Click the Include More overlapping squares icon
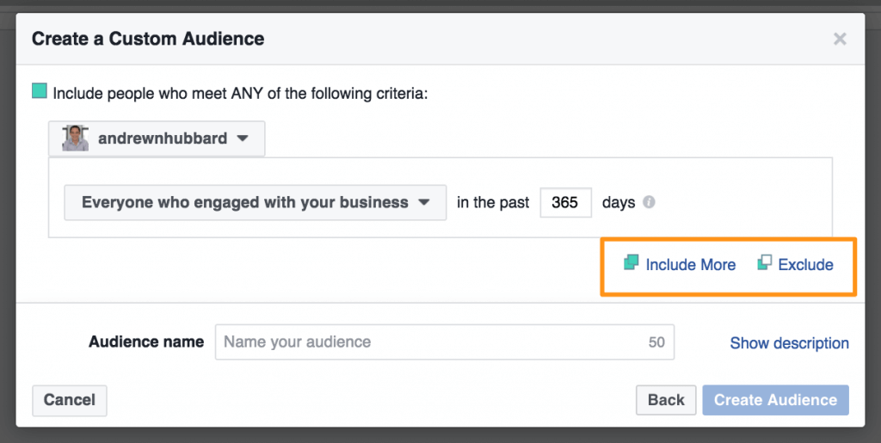The width and height of the screenshot is (881, 443). tap(631, 263)
